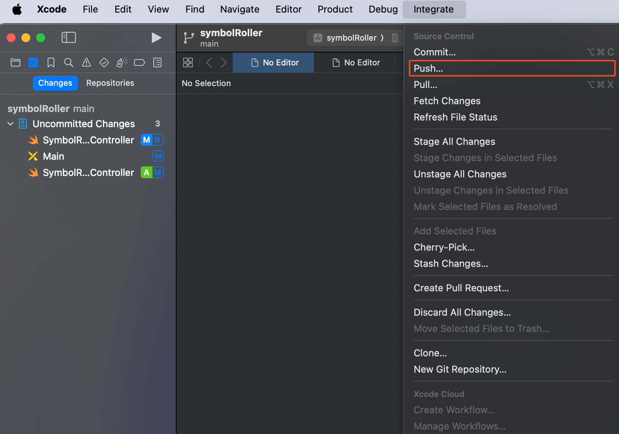
Task: Click the M R status badge
Action: coord(152,140)
